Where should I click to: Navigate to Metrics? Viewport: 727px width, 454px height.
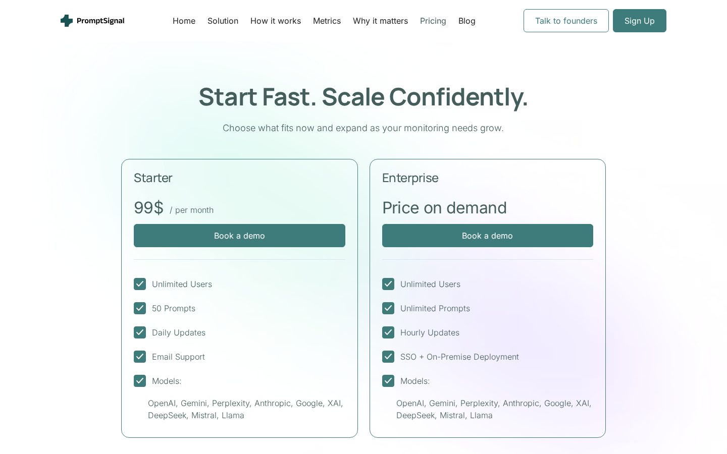pyautogui.click(x=327, y=21)
